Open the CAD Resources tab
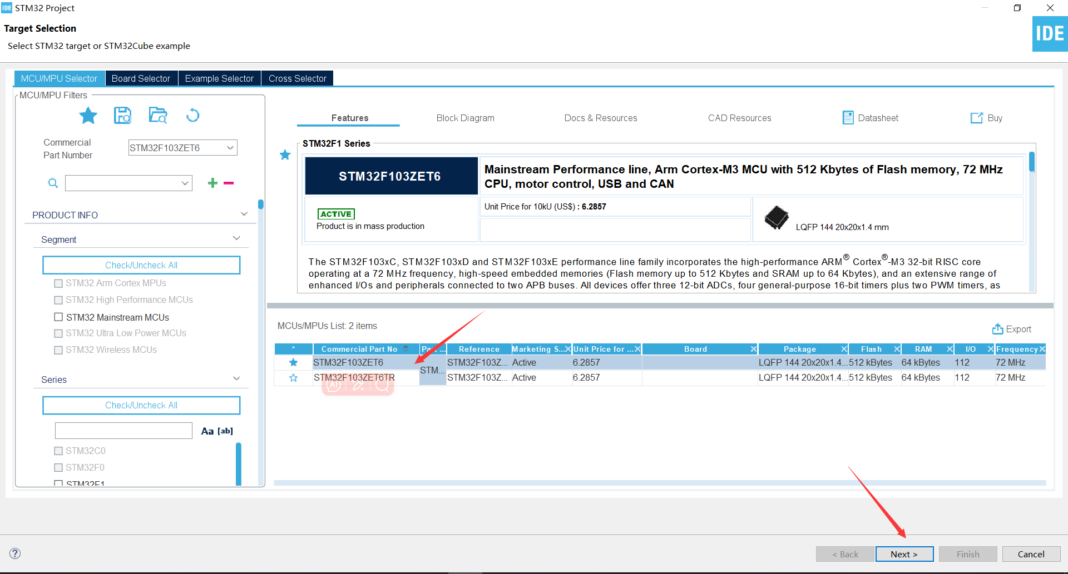This screenshot has height=574, width=1068. pos(740,118)
